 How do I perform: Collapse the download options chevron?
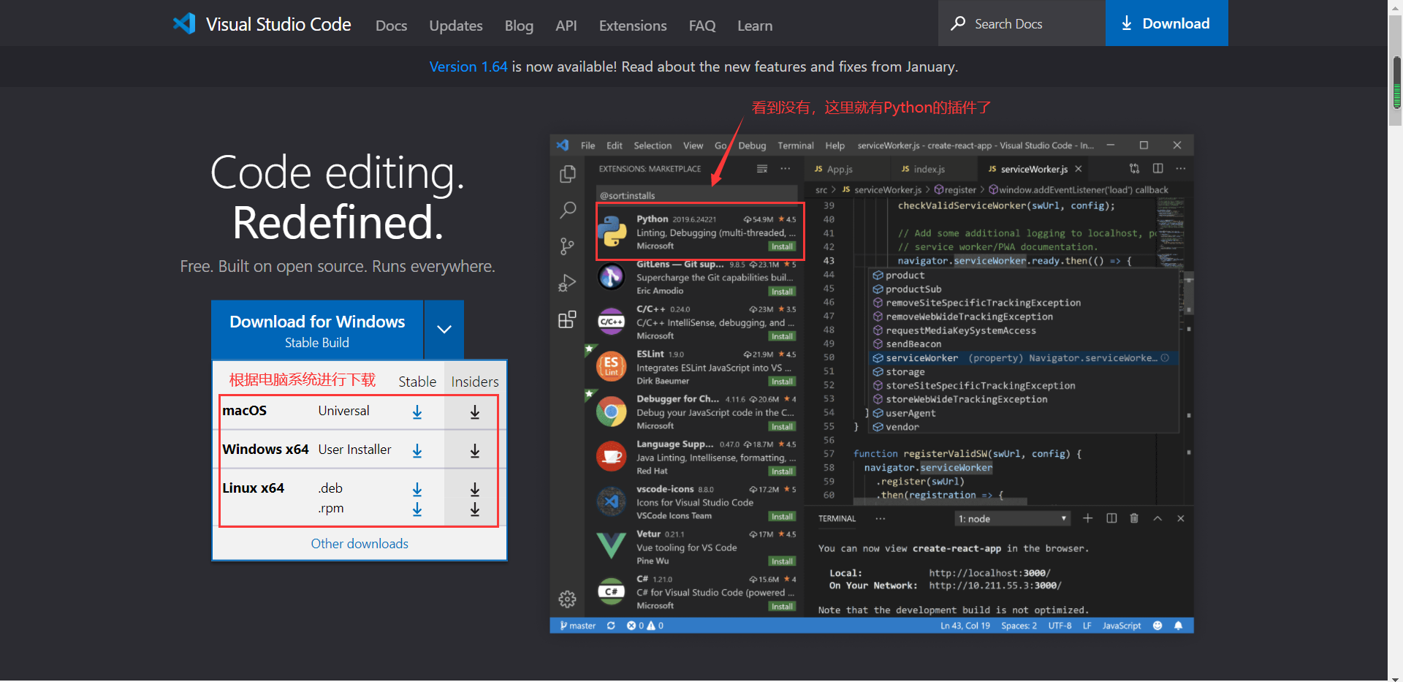(444, 330)
